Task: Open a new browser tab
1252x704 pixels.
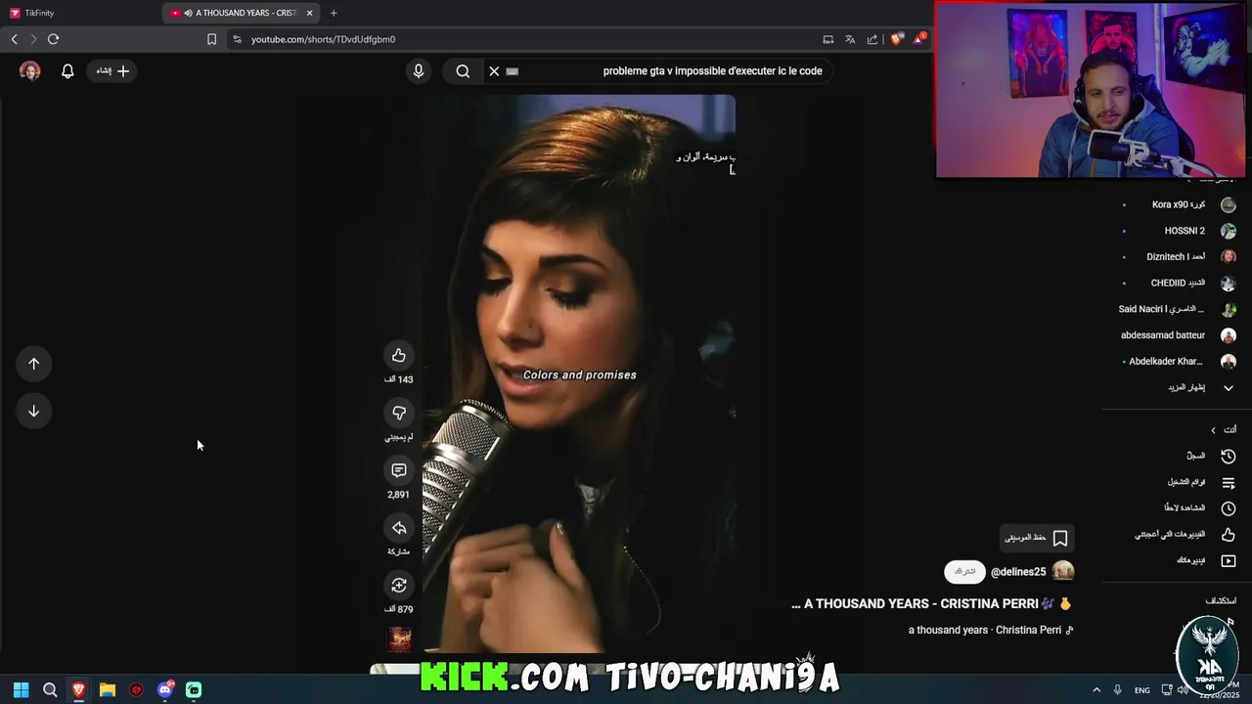Action: [x=334, y=13]
